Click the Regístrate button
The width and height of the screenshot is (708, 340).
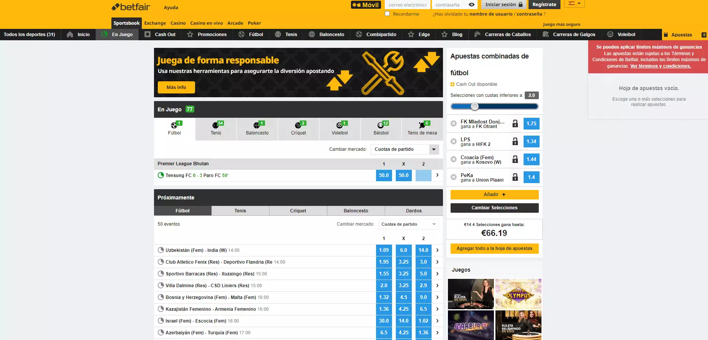(544, 5)
